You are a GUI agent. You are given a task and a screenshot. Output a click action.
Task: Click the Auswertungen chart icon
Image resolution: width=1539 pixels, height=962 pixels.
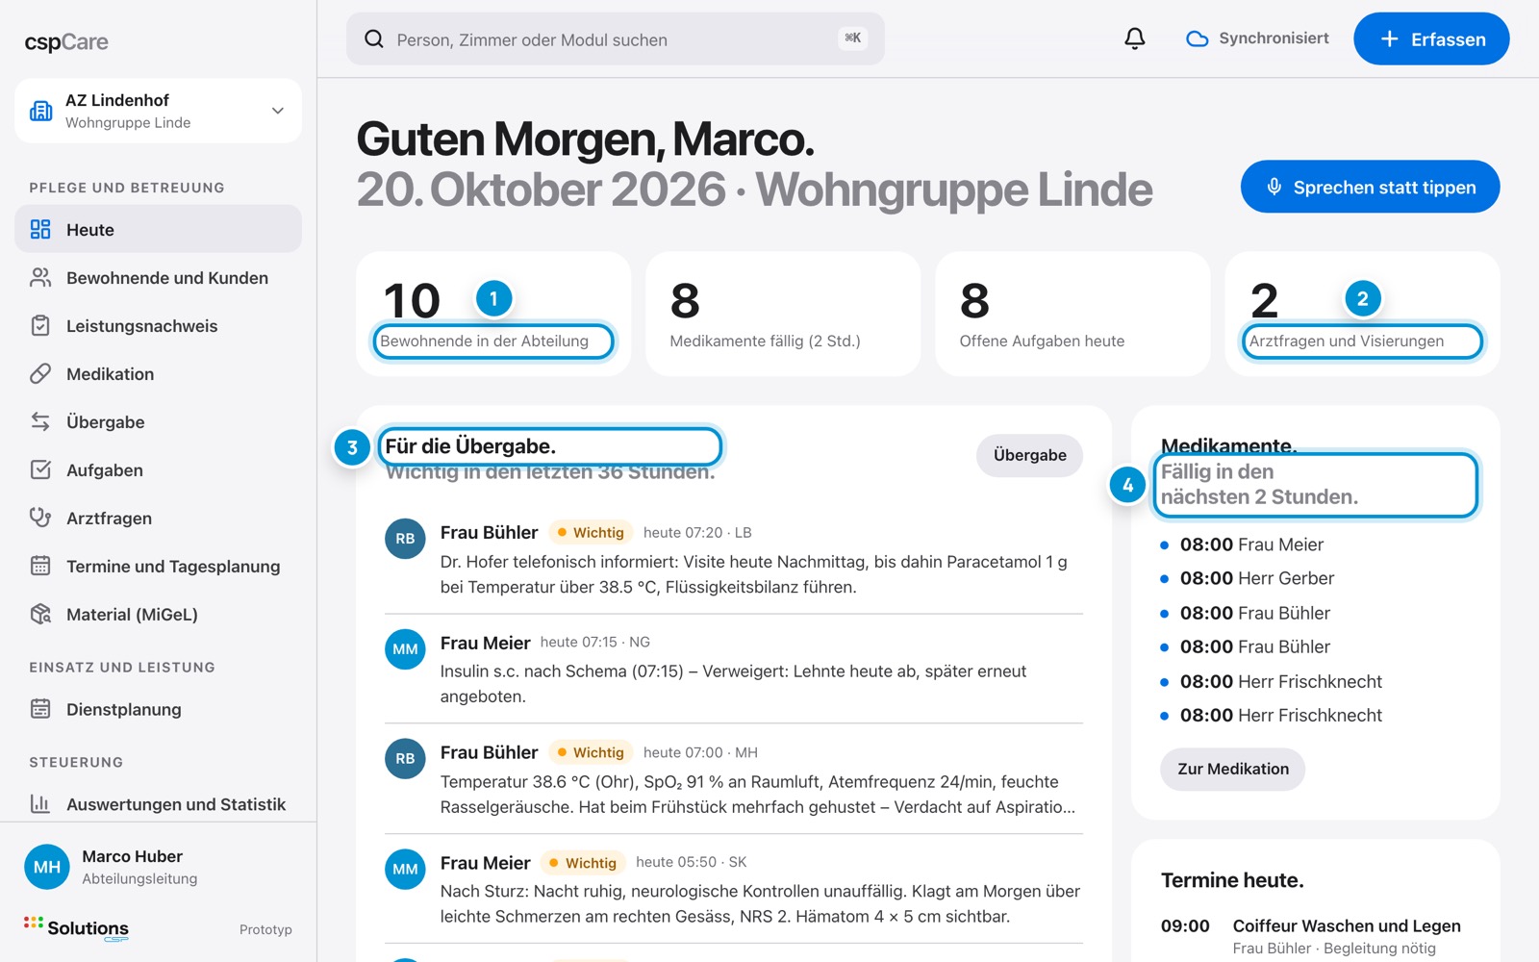click(40, 803)
